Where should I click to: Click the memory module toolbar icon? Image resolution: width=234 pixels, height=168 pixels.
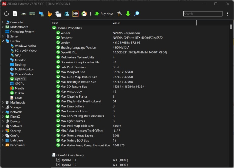32,14
